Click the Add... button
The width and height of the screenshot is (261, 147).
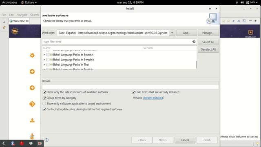tap(186, 33)
